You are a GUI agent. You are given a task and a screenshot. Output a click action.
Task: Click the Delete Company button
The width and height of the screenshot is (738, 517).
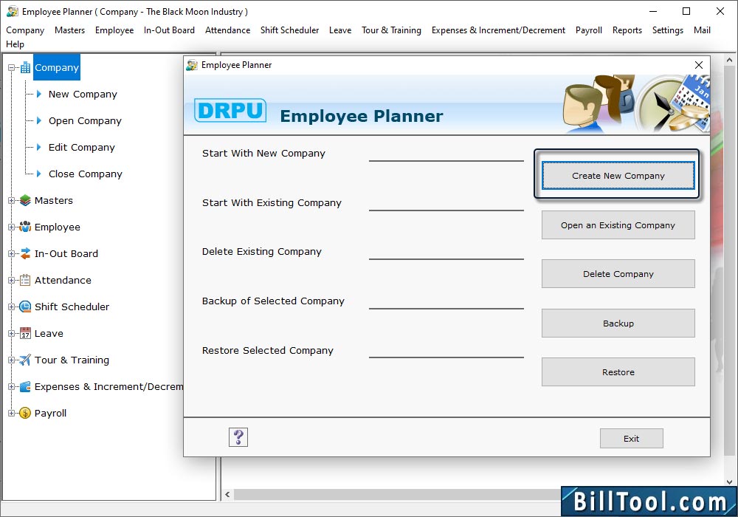(x=618, y=274)
